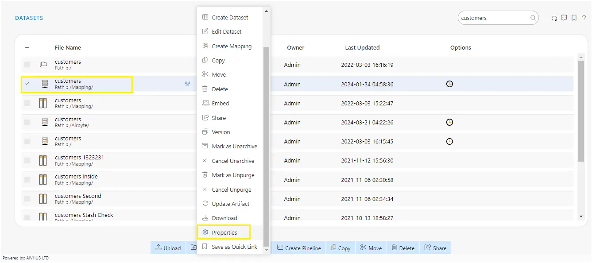Choose Save as Quick Link menu item
This screenshot has height=263, width=592.
(230, 247)
